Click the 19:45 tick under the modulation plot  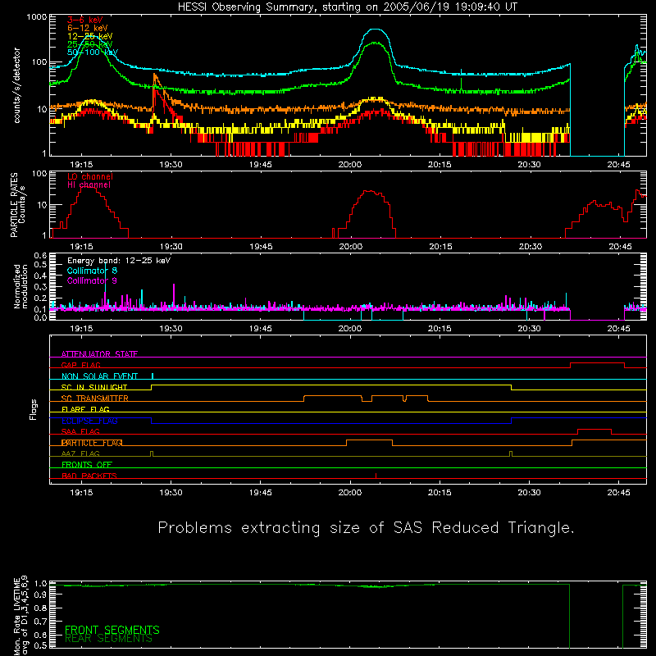click(260, 329)
